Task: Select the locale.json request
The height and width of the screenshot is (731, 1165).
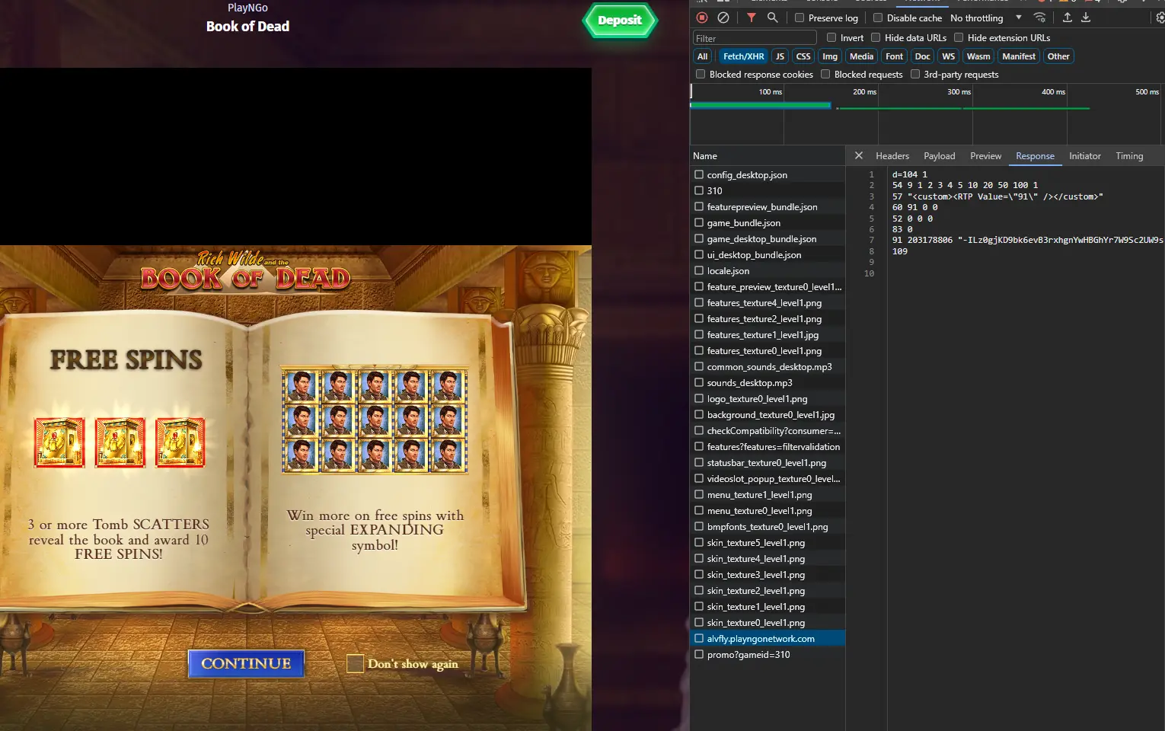Action: click(x=768, y=270)
